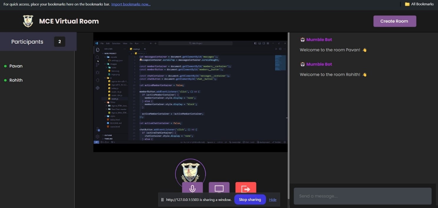Click the pause icon in the sharing bar

162,199
